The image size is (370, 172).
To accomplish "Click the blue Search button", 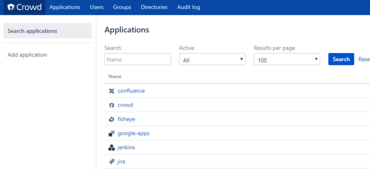I will [341, 59].
